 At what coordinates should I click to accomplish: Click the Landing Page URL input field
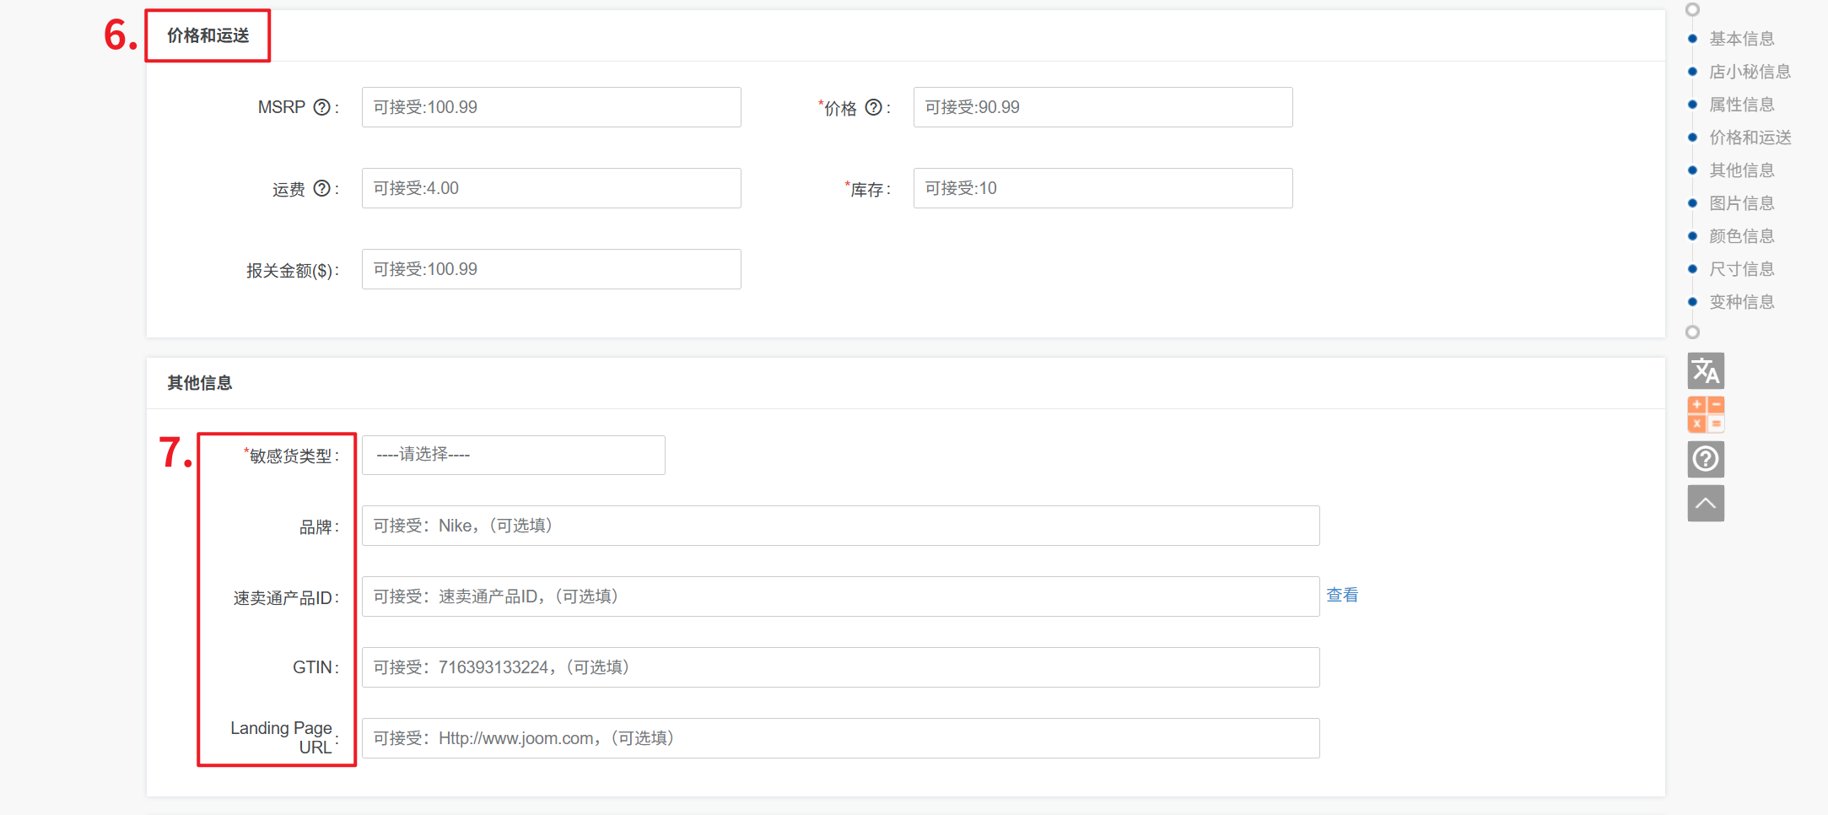[839, 738]
